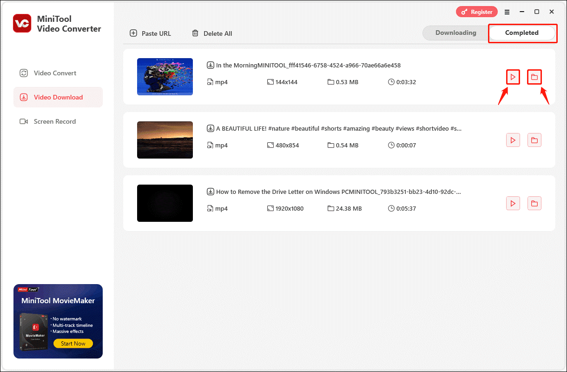Click the In the Morning thumbnail

[x=165, y=77]
